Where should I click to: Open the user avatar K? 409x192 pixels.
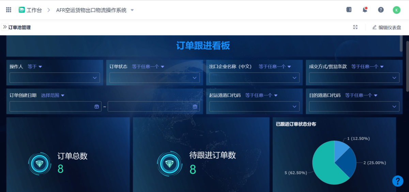pos(396,10)
